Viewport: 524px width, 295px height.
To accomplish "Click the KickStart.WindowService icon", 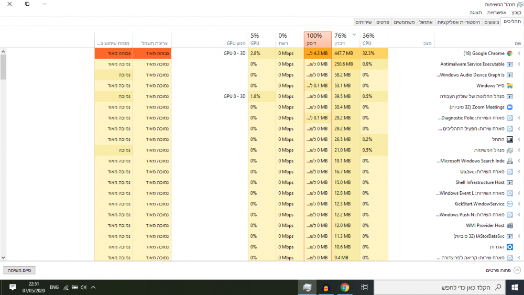I will pyautogui.click(x=510, y=204).
